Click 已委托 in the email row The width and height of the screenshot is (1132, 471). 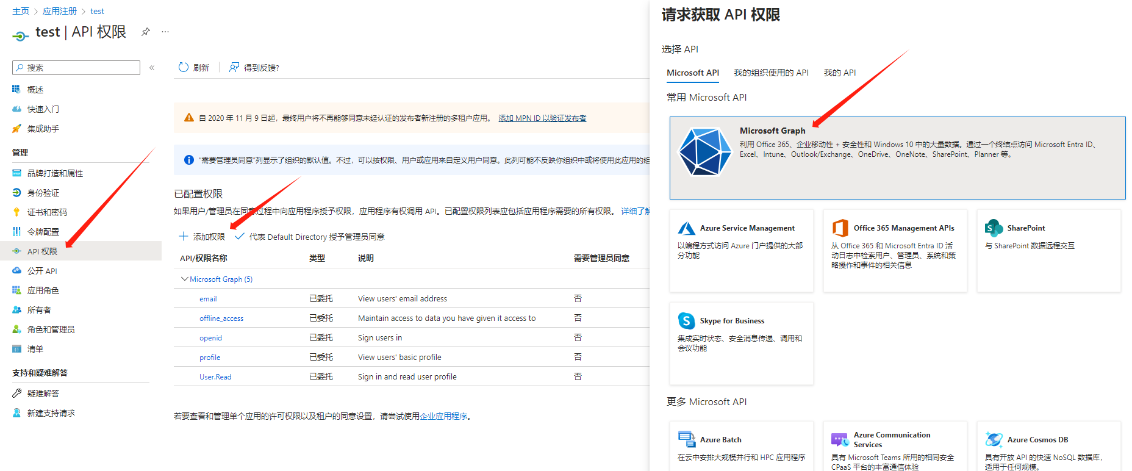321,299
